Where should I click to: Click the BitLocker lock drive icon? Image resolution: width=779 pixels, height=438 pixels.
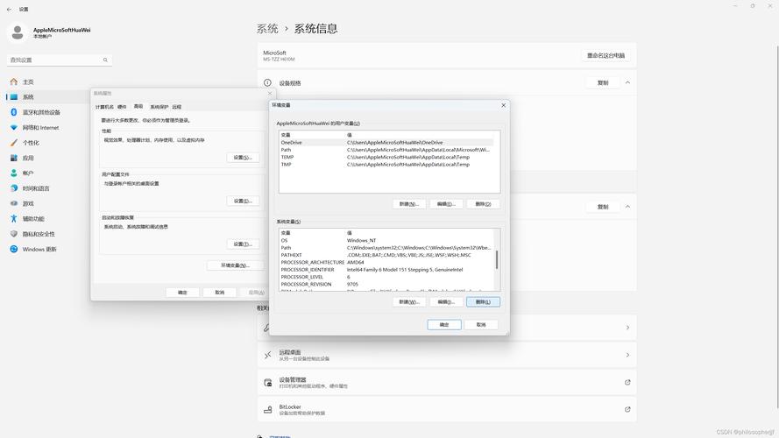(268, 410)
